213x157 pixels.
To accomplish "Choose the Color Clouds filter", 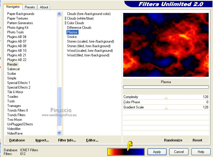I will (x=75, y=23).
